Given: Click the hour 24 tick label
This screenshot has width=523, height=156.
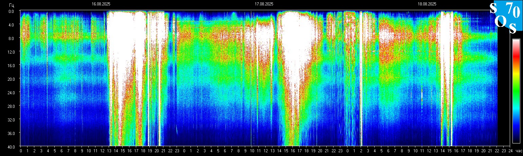Looking at the screenshot, I should (510, 151).
